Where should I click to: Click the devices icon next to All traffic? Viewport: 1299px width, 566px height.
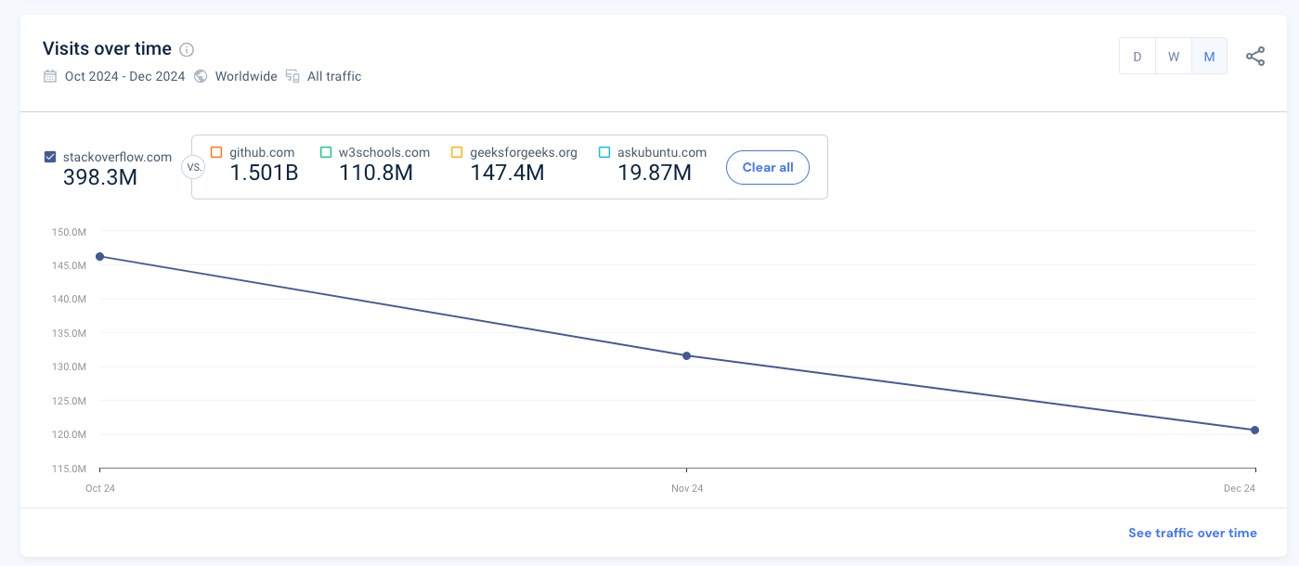pos(292,76)
